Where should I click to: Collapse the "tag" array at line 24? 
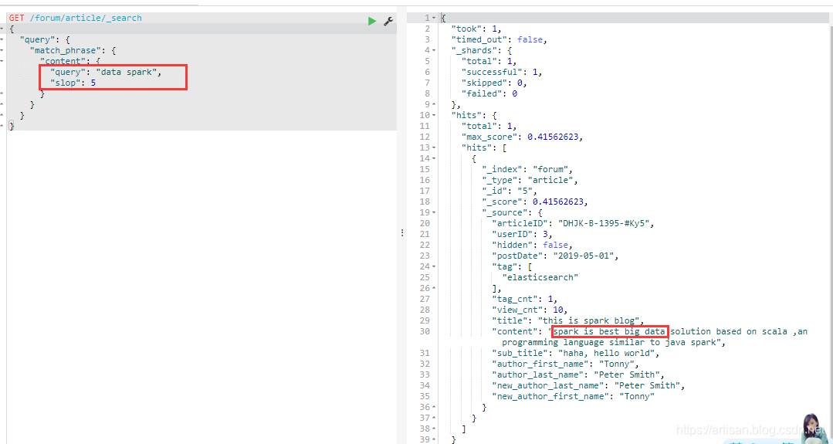point(436,266)
